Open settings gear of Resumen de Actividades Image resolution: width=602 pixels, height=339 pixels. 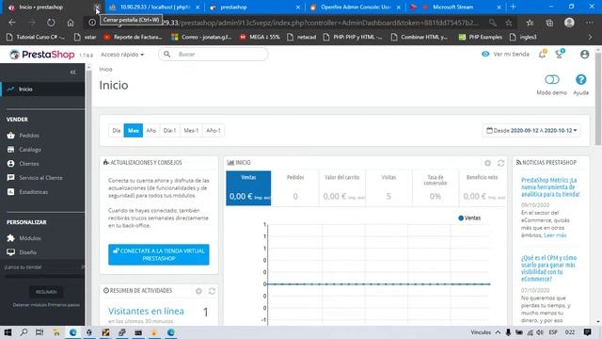tap(198, 291)
